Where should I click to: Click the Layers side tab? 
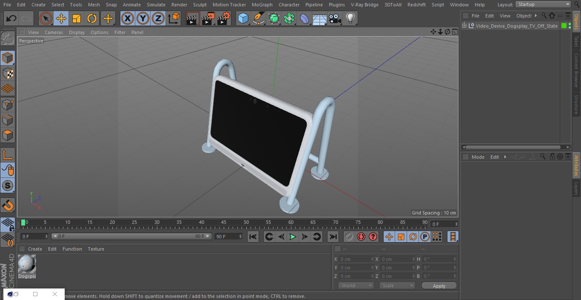[x=576, y=189]
